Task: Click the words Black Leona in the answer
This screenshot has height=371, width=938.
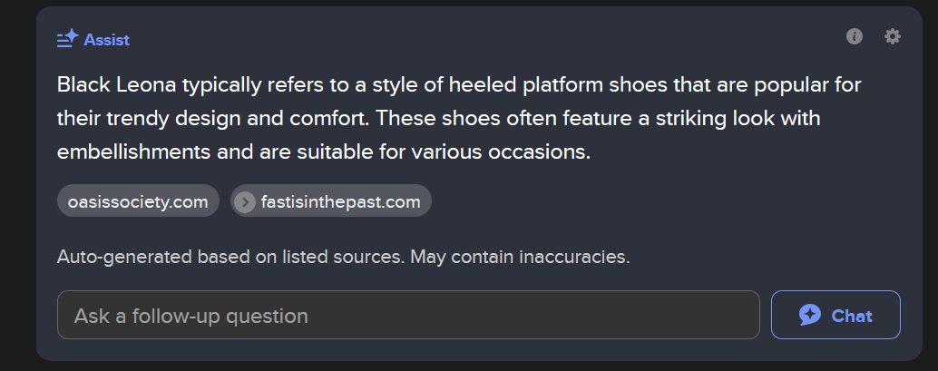Action: [117, 85]
